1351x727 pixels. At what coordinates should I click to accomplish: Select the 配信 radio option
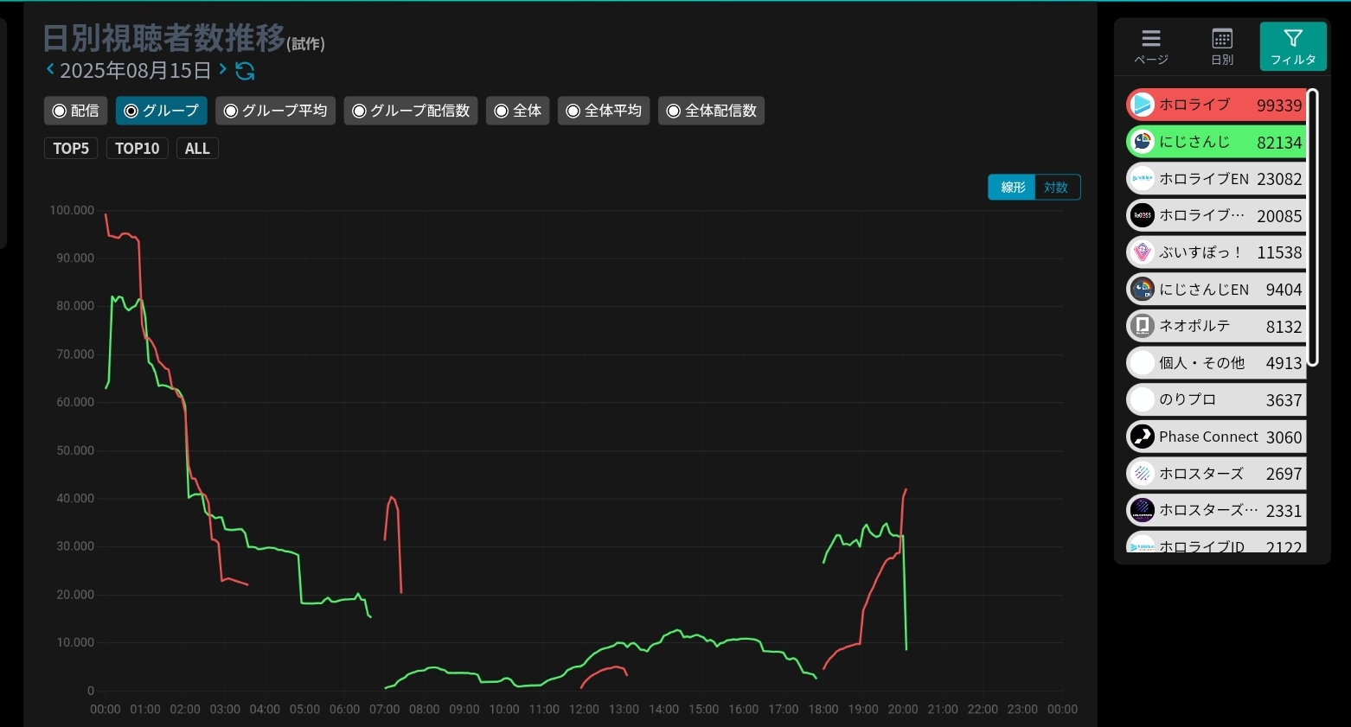[x=76, y=111]
